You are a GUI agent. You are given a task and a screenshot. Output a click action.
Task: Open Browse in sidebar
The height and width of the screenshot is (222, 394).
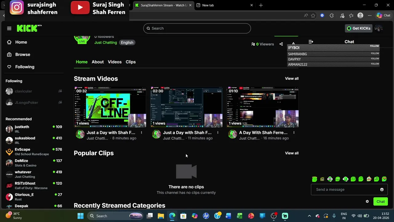click(x=23, y=55)
